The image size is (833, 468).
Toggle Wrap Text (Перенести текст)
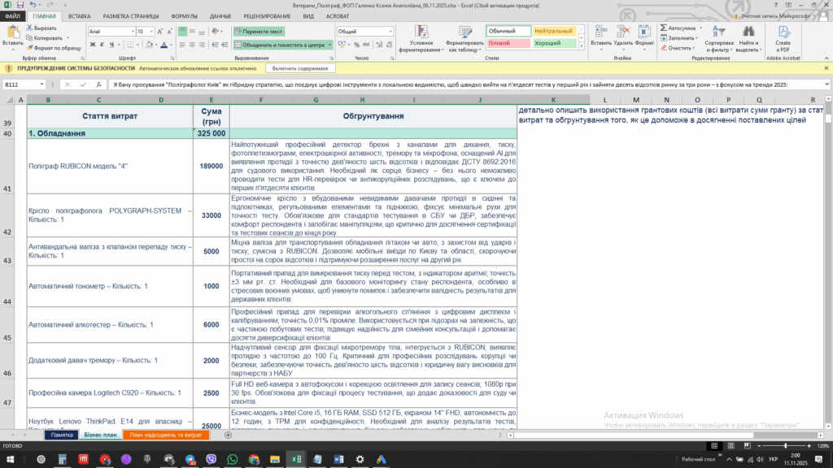pyautogui.click(x=259, y=31)
